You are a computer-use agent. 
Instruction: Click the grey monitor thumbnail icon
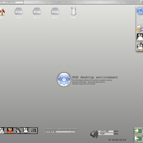tap(34, 130)
